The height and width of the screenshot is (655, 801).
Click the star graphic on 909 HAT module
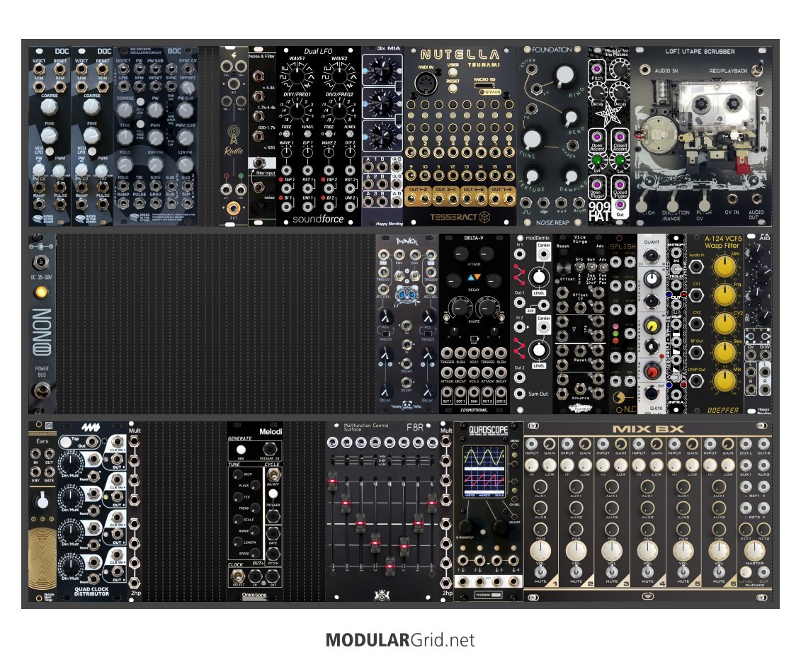pyautogui.click(x=608, y=115)
